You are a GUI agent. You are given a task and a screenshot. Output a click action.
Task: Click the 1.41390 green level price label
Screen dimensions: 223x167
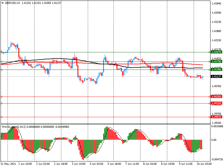[216, 70]
